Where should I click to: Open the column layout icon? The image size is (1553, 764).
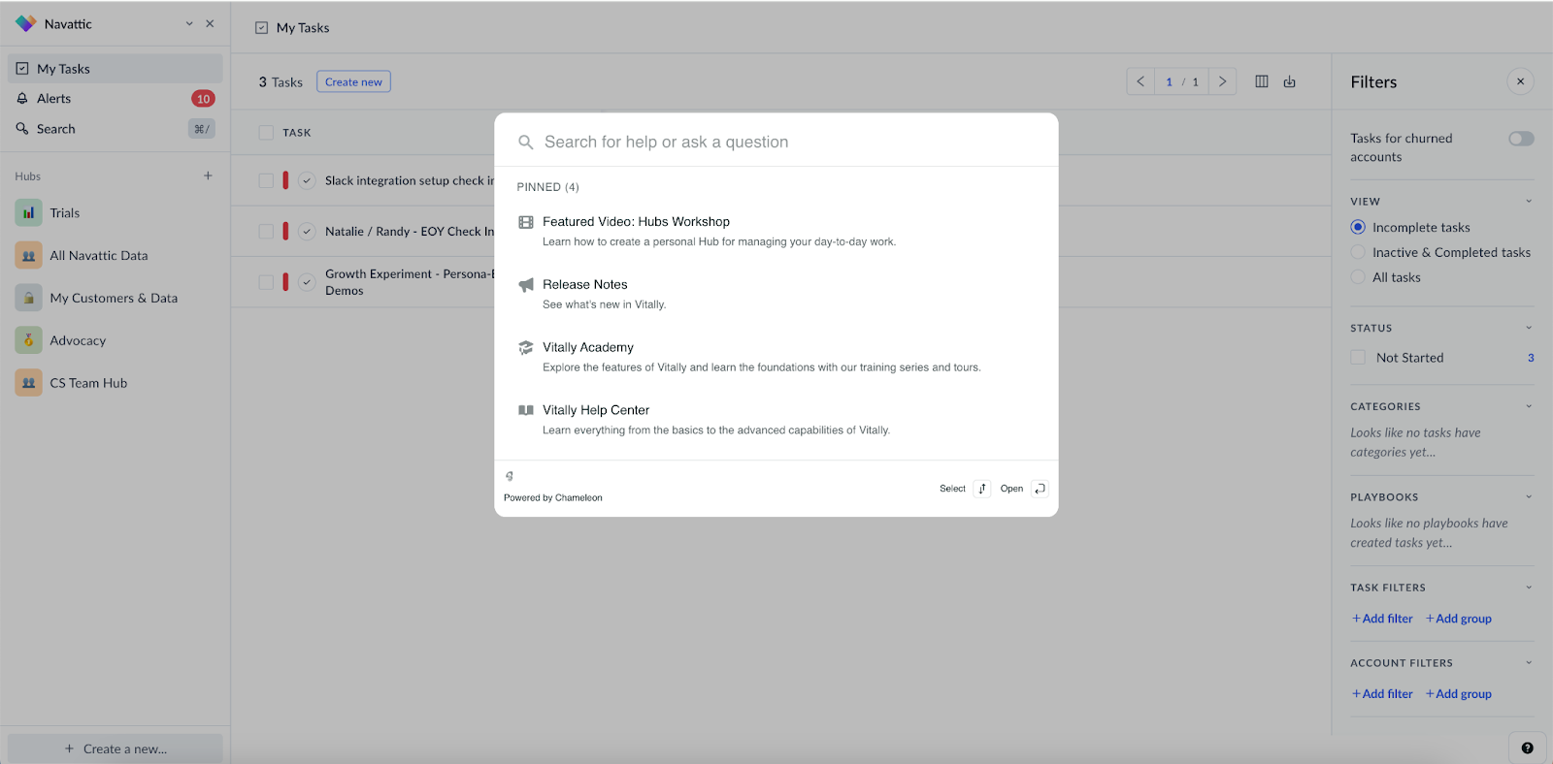click(1262, 81)
